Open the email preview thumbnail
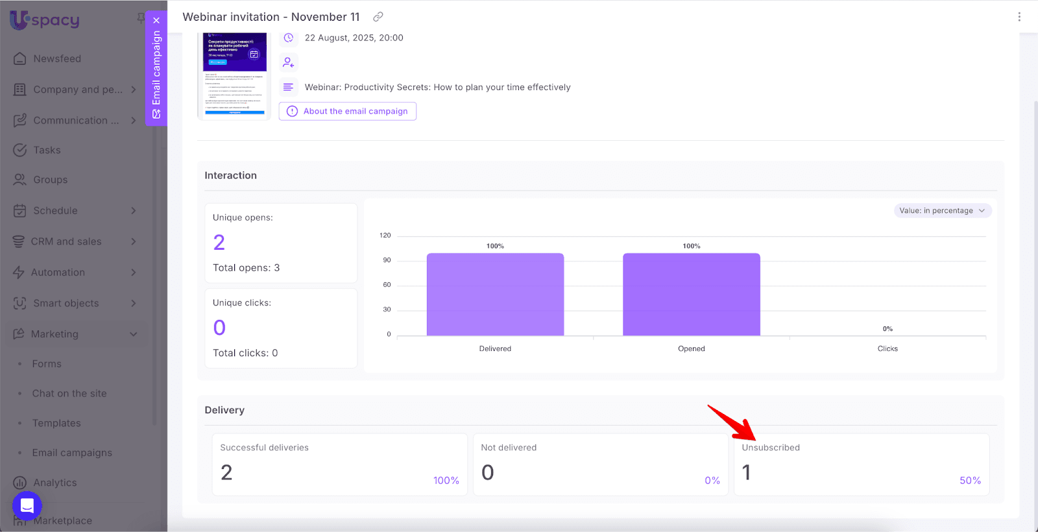Image resolution: width=1038 pixels, height=532 pixels. [234, 75]
